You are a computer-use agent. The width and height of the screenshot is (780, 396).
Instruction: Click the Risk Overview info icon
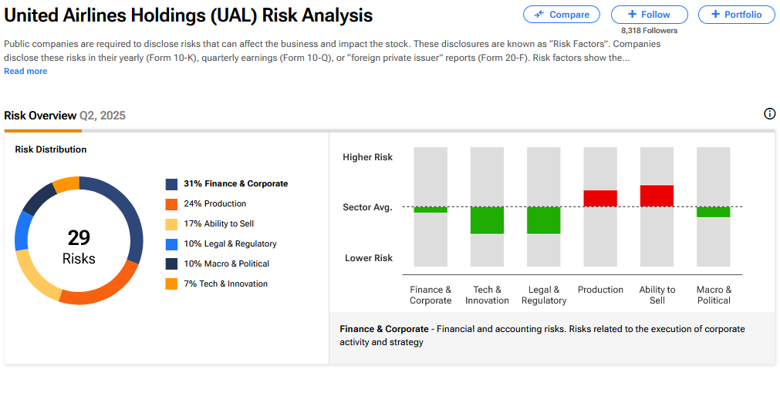point(769,114)
